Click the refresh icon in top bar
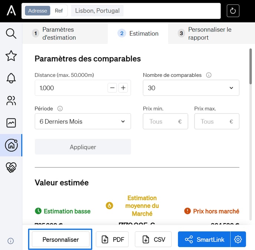This screenshot has height=250, width=255. 233,11
